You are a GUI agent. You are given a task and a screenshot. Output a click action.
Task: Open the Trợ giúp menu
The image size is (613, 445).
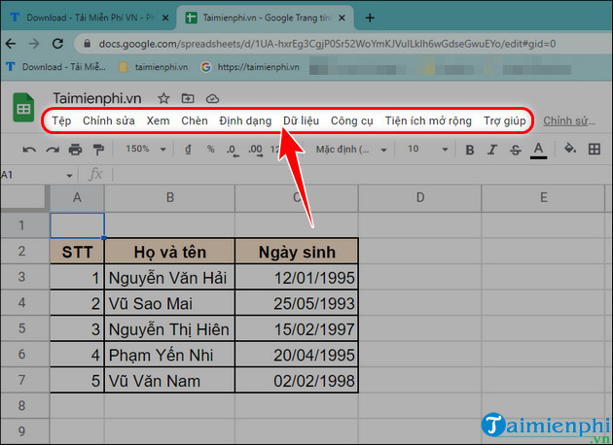(505, 121)
